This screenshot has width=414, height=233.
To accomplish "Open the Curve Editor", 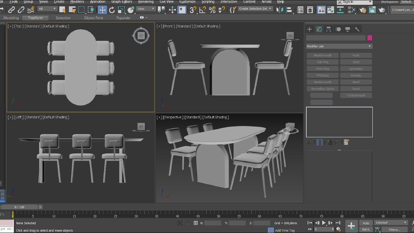I will (x=331, y=10).
